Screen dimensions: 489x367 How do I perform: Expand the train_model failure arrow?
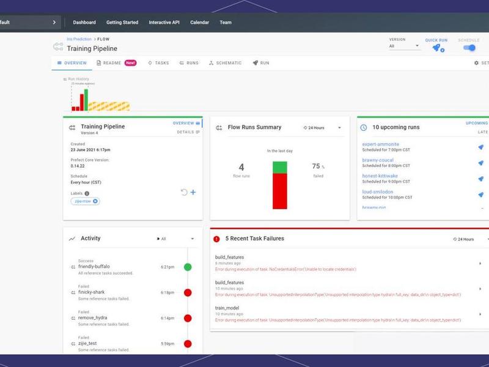tap(480, 314)
